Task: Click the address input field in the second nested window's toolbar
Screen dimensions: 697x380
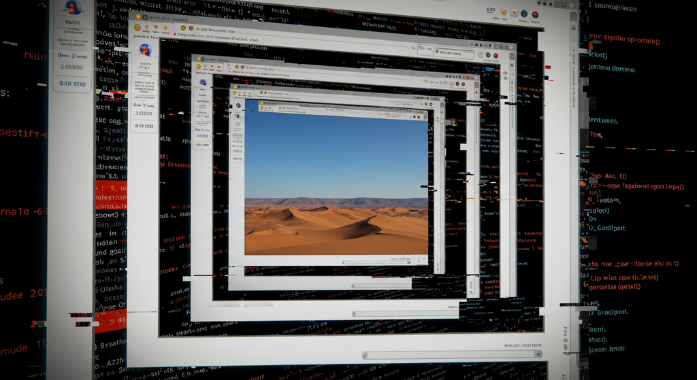Action: click(453, 53)
